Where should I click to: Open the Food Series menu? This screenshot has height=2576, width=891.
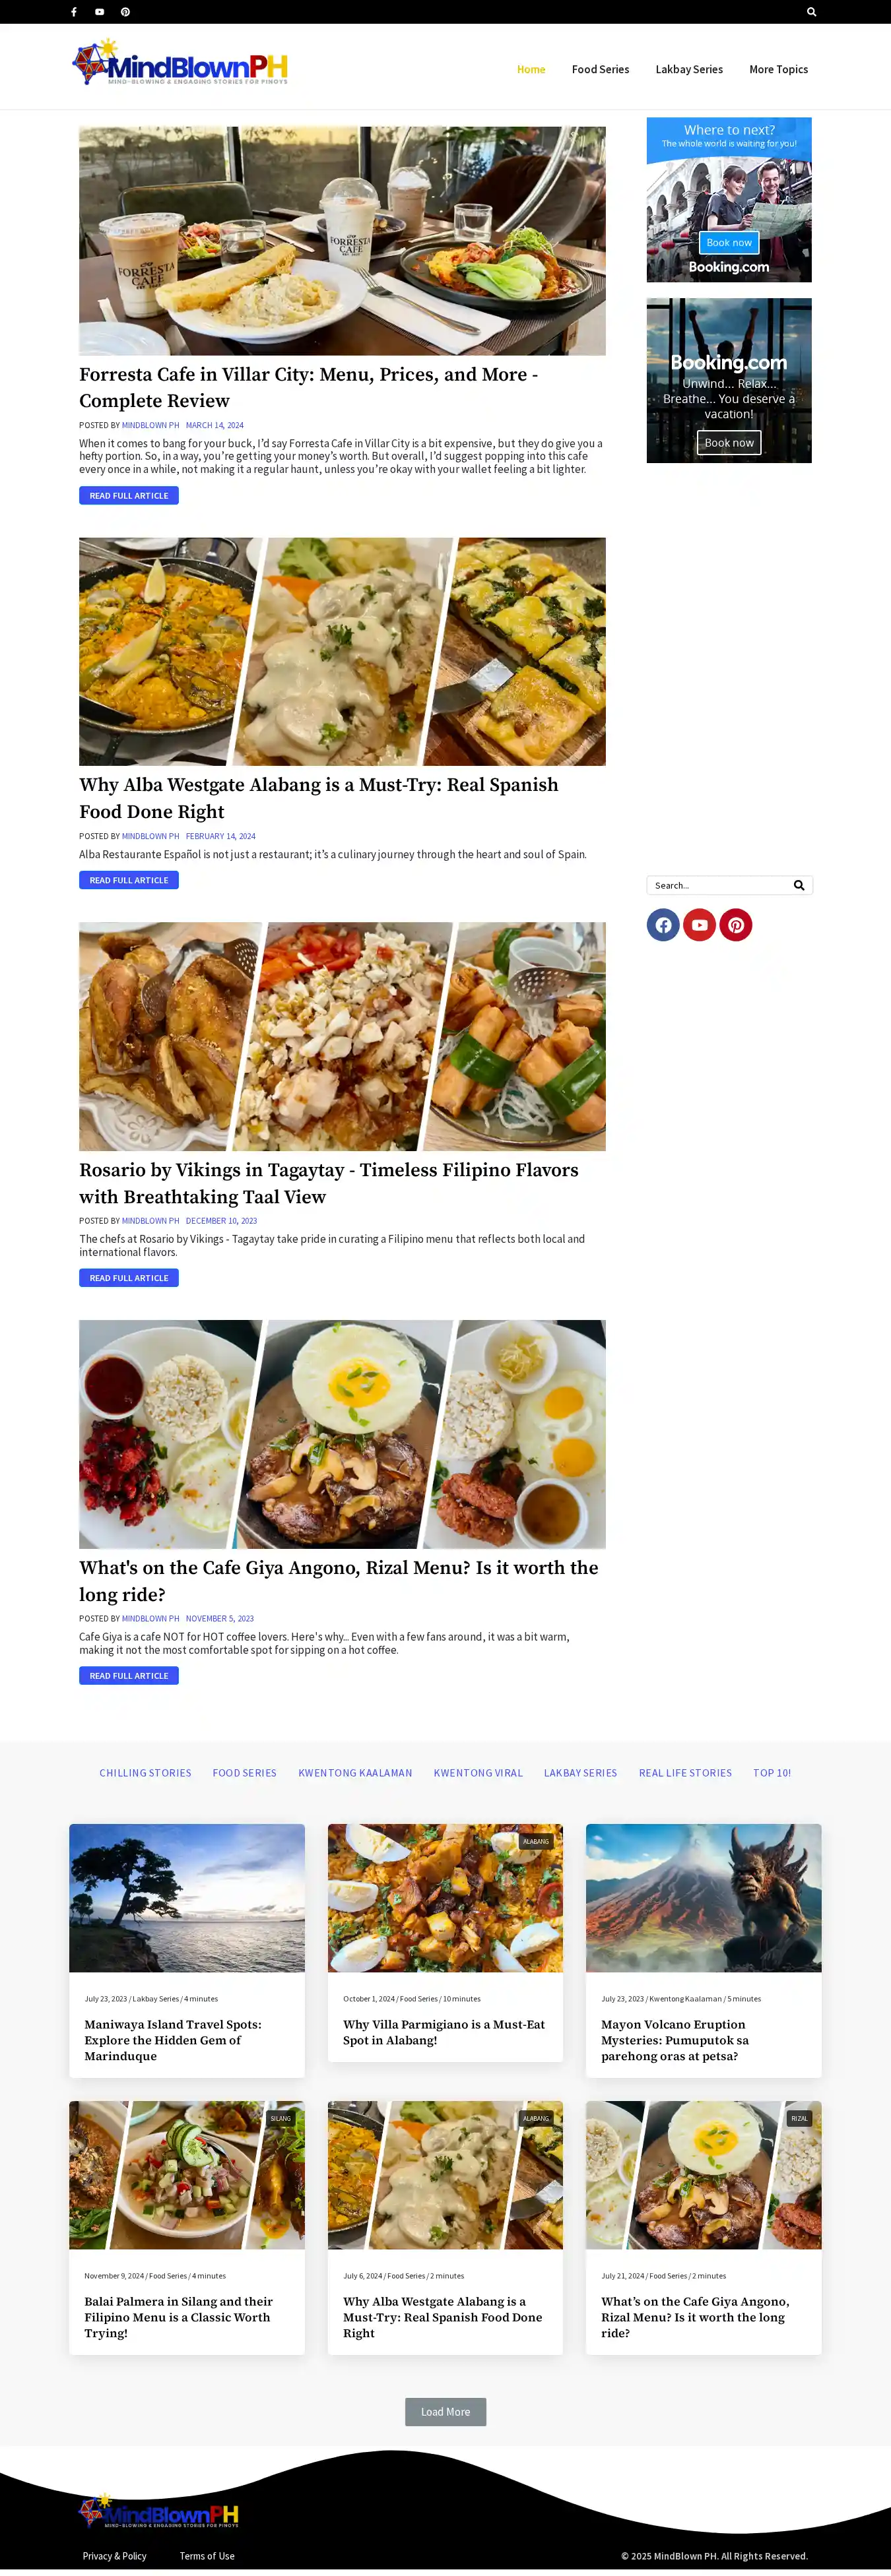coord(600,69)
